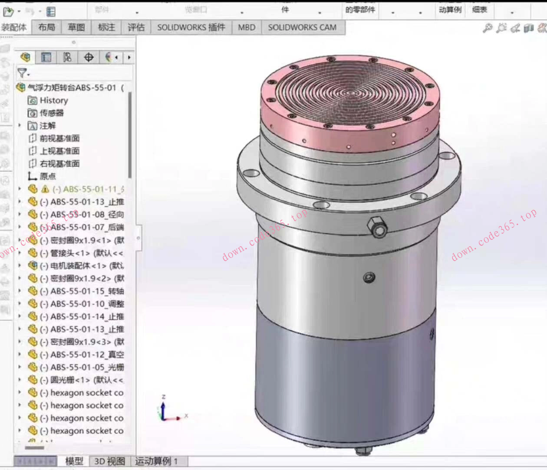Click the Section View icon
This screenshot has height=470, width=547.
click(528, 28)
